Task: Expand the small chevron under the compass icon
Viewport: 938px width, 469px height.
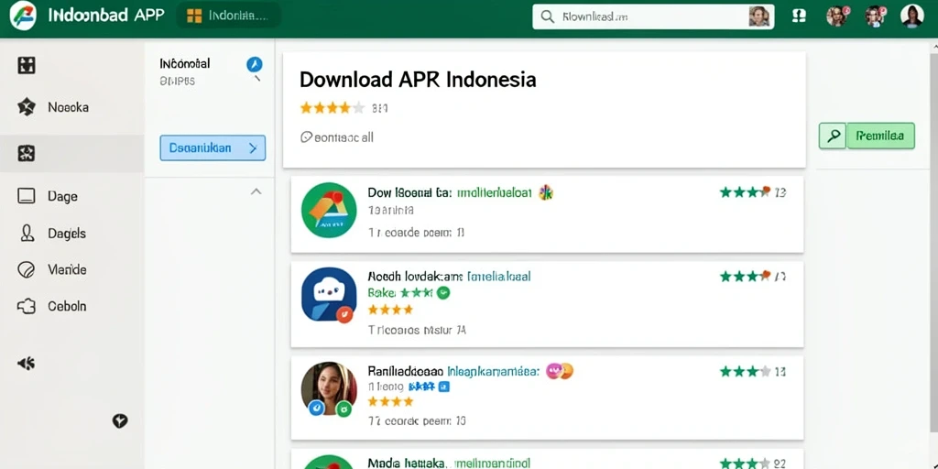Action: pos(257,79)
